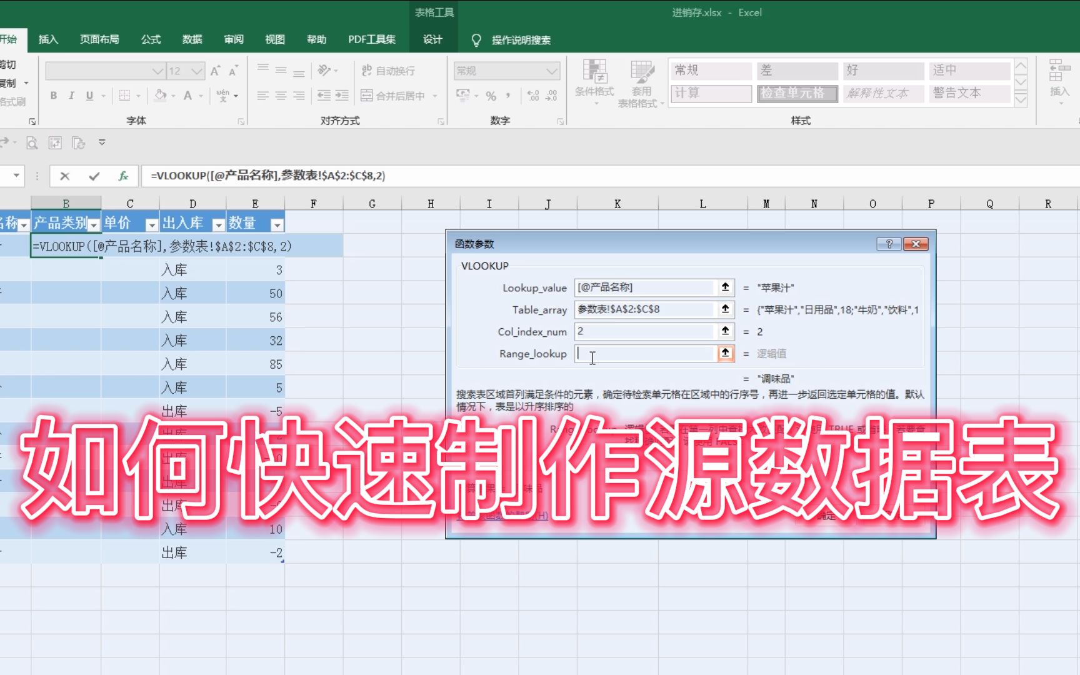Open the 页面布局 ribbon tab

(99, 39)
